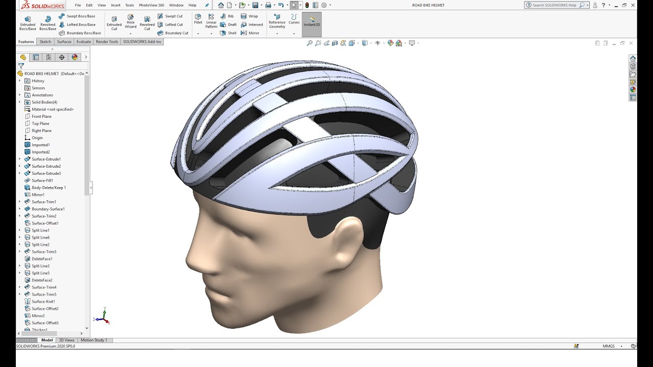
Task: Open the PropertyManager panel tab
Action: click(x=36, y=57)
